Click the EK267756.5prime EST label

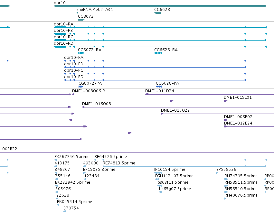(x=72, y=157)
